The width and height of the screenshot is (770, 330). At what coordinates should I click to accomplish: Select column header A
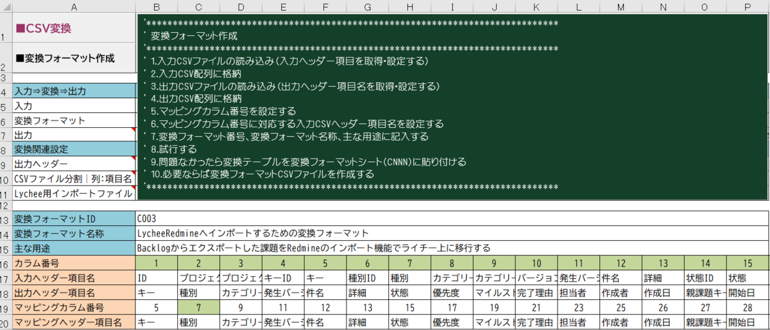pos(74,6)
